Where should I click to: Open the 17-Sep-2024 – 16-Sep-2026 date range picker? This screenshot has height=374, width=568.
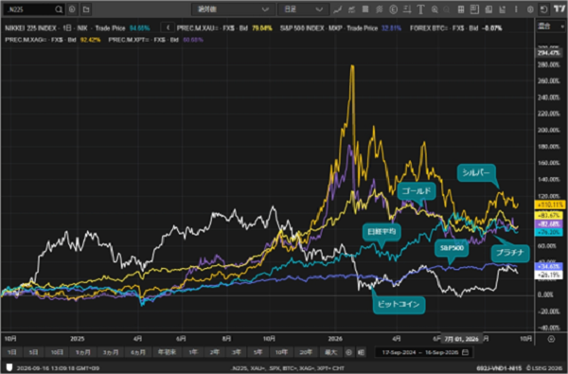coord(424,352)
